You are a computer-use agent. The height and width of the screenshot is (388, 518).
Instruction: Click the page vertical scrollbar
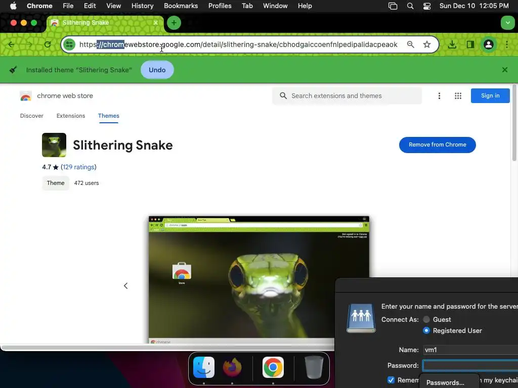click(x=514, y=123)
